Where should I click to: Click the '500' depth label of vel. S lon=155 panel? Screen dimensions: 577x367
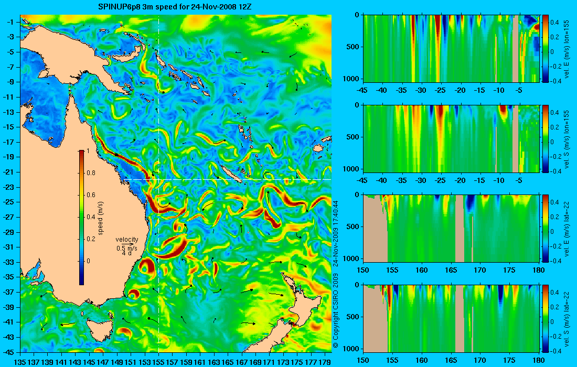pyautogui.click(x=353, y=137)
